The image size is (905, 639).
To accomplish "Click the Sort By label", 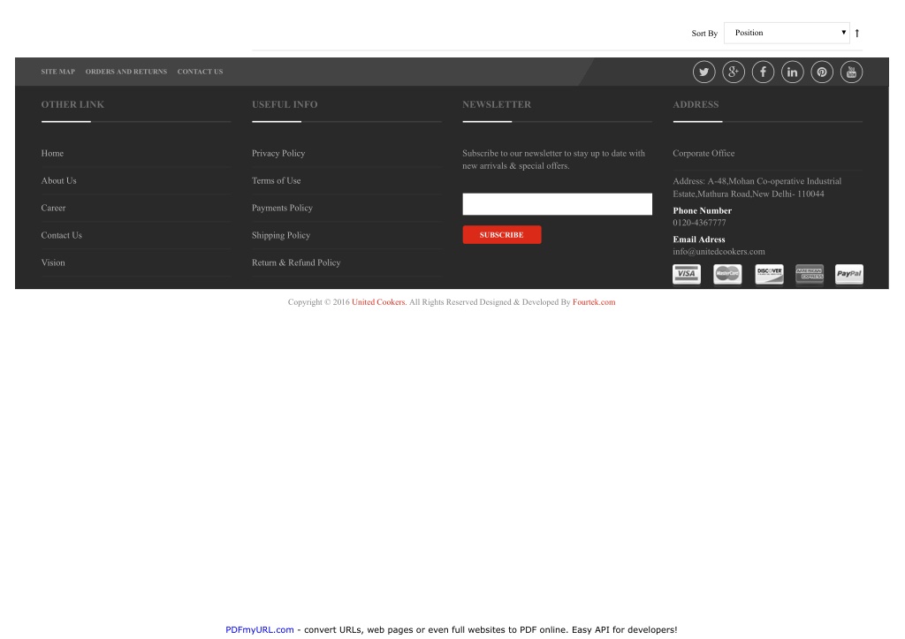I will pyautogui.click(x=704, y=34).
